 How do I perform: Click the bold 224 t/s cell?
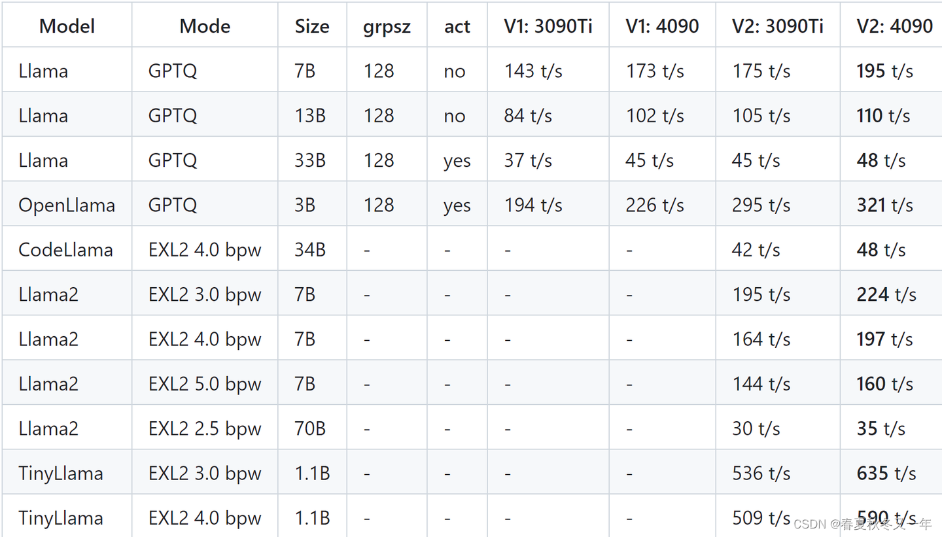(891, 294)
